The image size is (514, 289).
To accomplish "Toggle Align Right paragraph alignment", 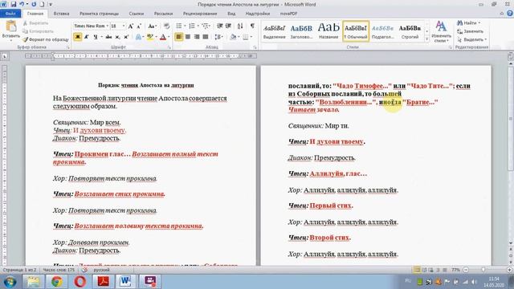I will pos(197,37).
